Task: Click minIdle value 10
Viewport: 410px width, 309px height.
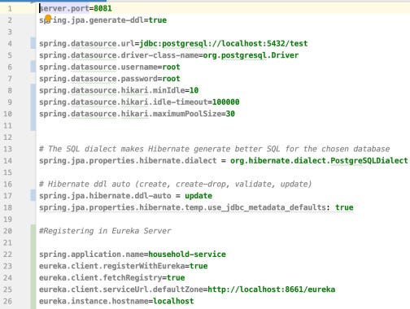Action: 194,90
